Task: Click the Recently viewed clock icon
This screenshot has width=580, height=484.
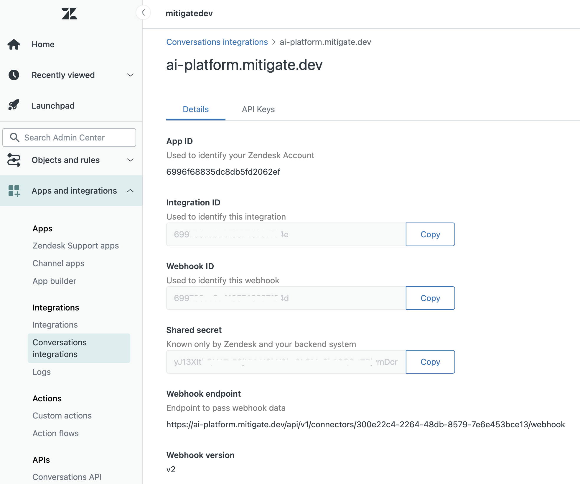Action: 14,75
